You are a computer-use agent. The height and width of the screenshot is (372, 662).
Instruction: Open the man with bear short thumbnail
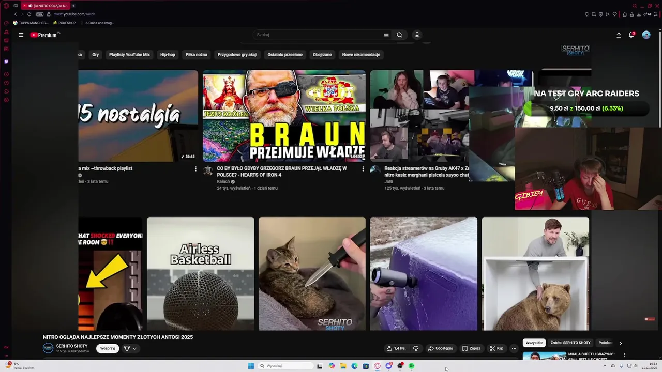tap(535, 273)
